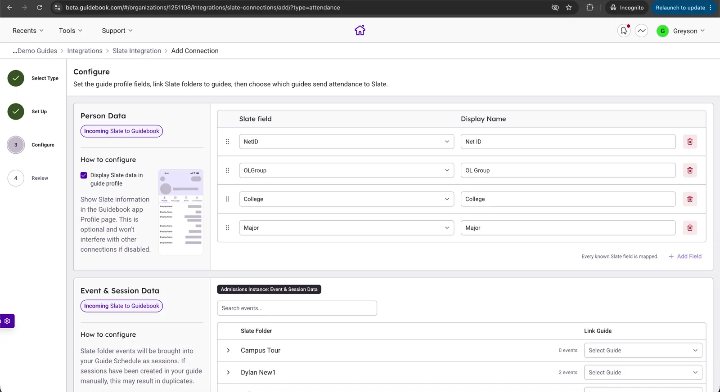Go back in browser history
The height and width of the screenshot is (392, 720).
(9, 8)
